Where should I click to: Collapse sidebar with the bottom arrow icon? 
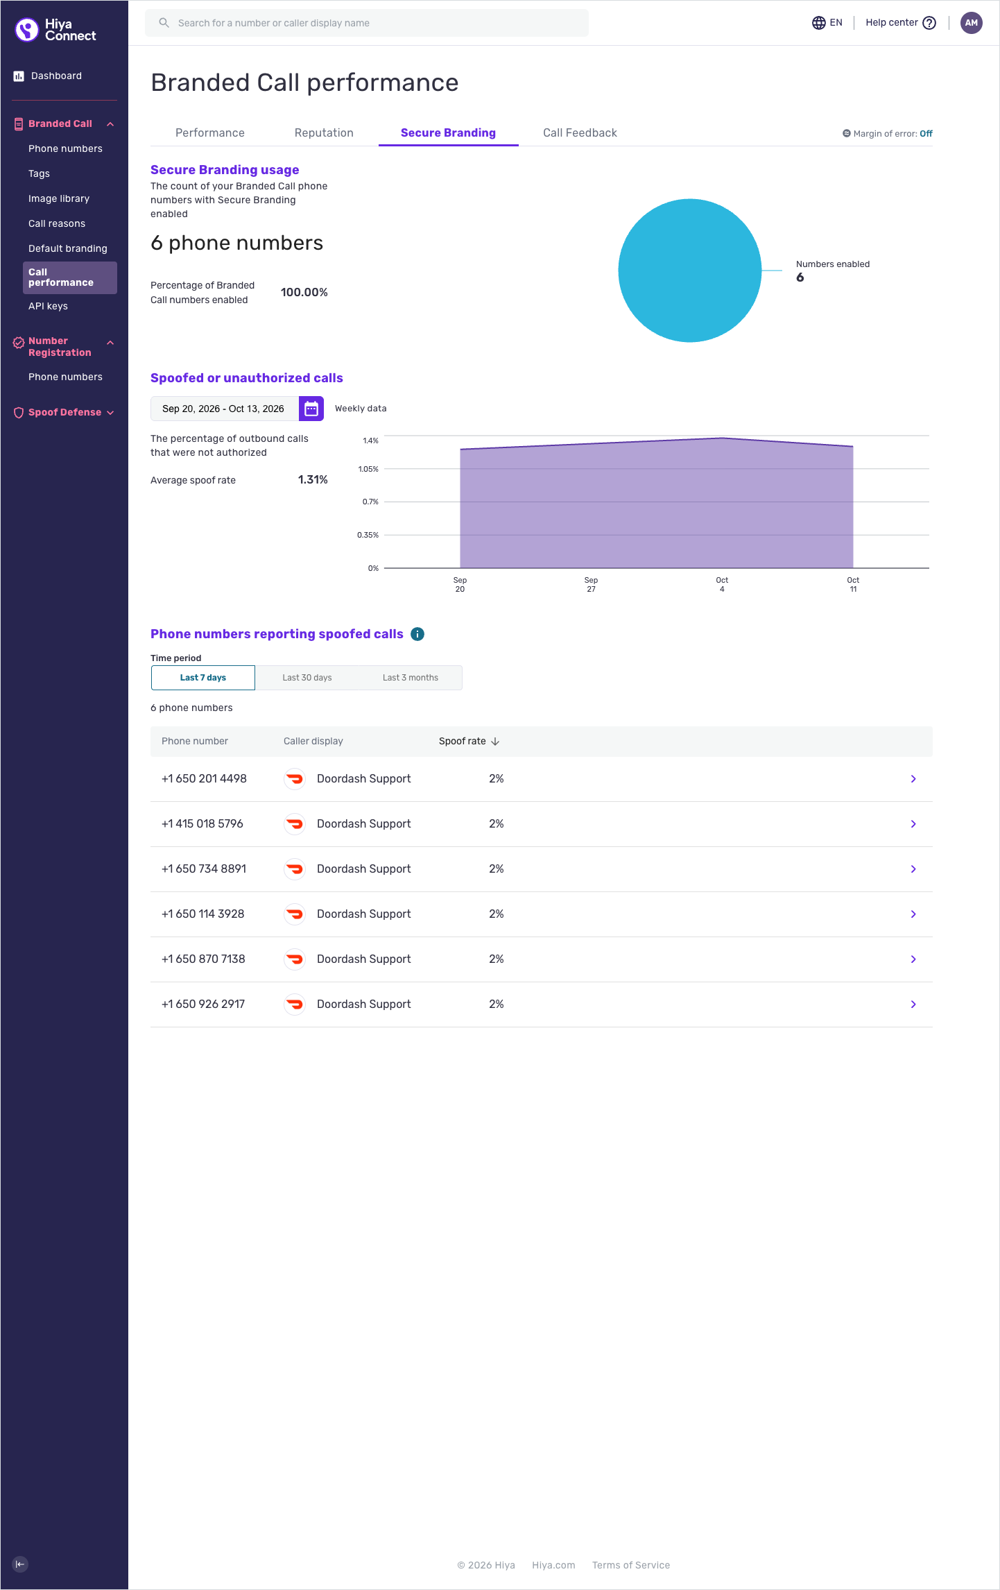click(20, 1564)
